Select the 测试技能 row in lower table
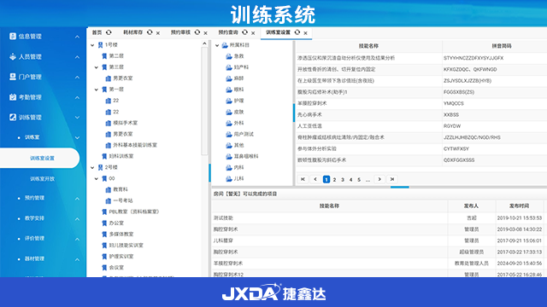The width and height of the screenshot is (547, 307). [379, 218]
